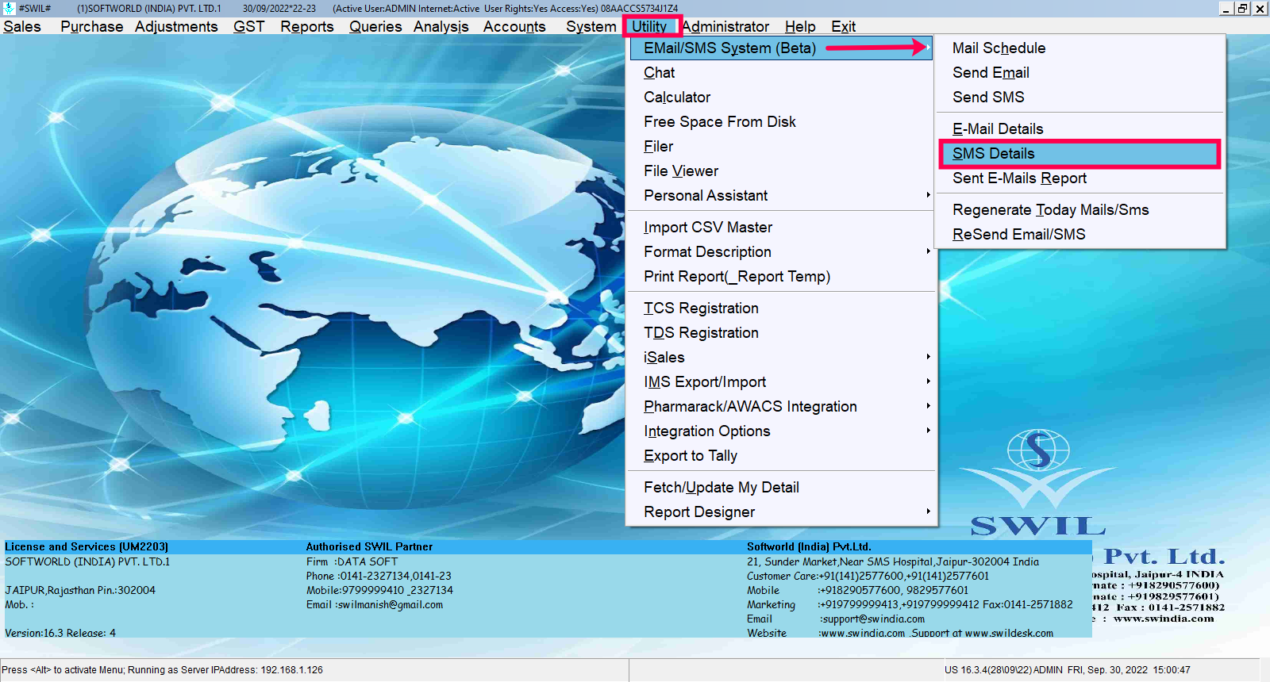This screenshot has width=1270, height=682.
Task: Open the Analysis menu
Action: pos(441,26)
